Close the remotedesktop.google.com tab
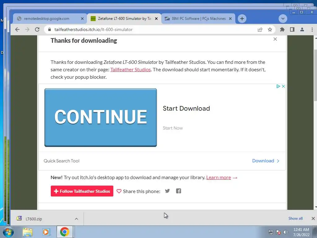 coord(82,19)
